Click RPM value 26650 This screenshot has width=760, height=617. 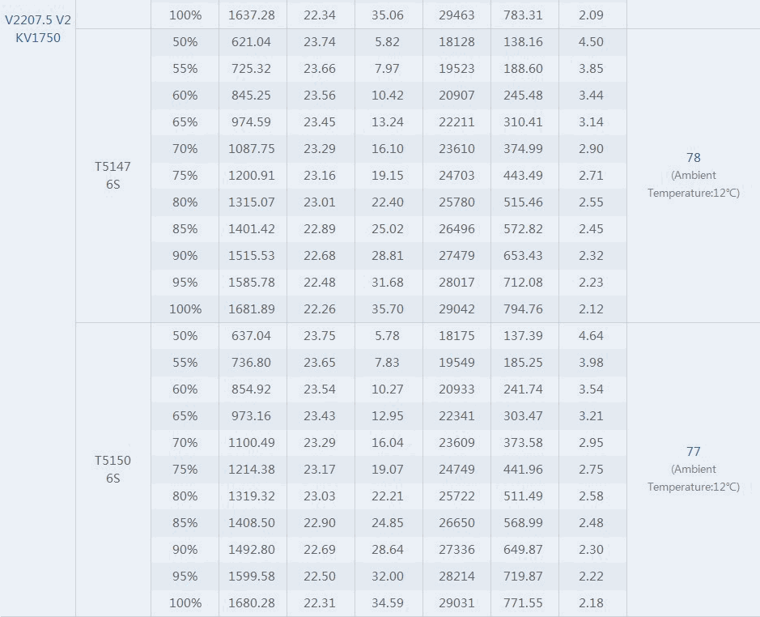(456, 523)
